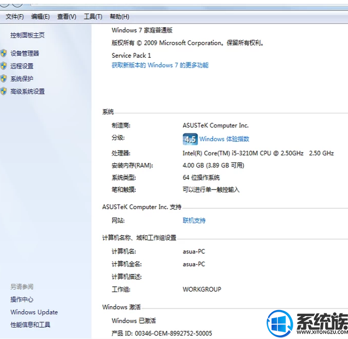
Task: Click 获取新版本的 Windows 7 的更多功能 link
Action: point(160,65)
